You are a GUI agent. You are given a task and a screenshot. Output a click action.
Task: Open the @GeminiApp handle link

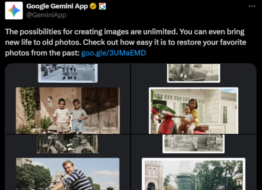46,15
